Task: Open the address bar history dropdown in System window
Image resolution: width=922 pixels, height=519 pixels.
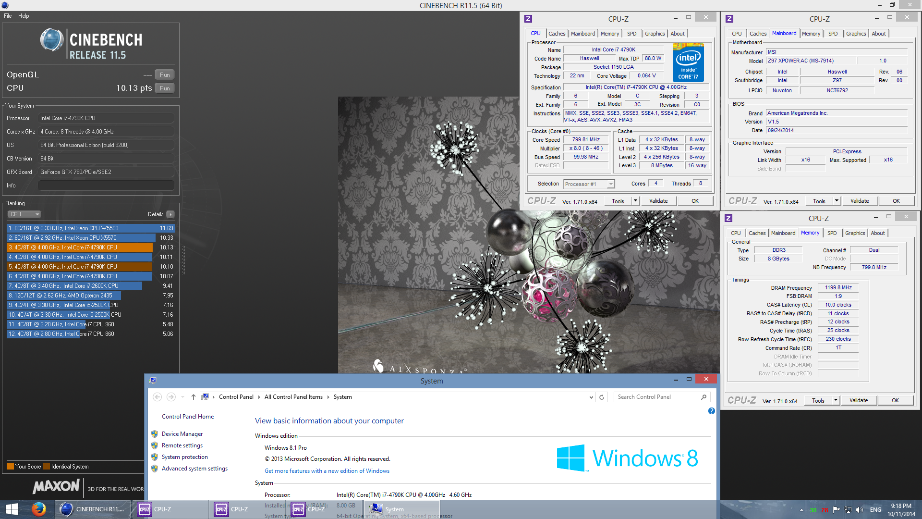Action: pyautogui.click(x=591, y=397)
